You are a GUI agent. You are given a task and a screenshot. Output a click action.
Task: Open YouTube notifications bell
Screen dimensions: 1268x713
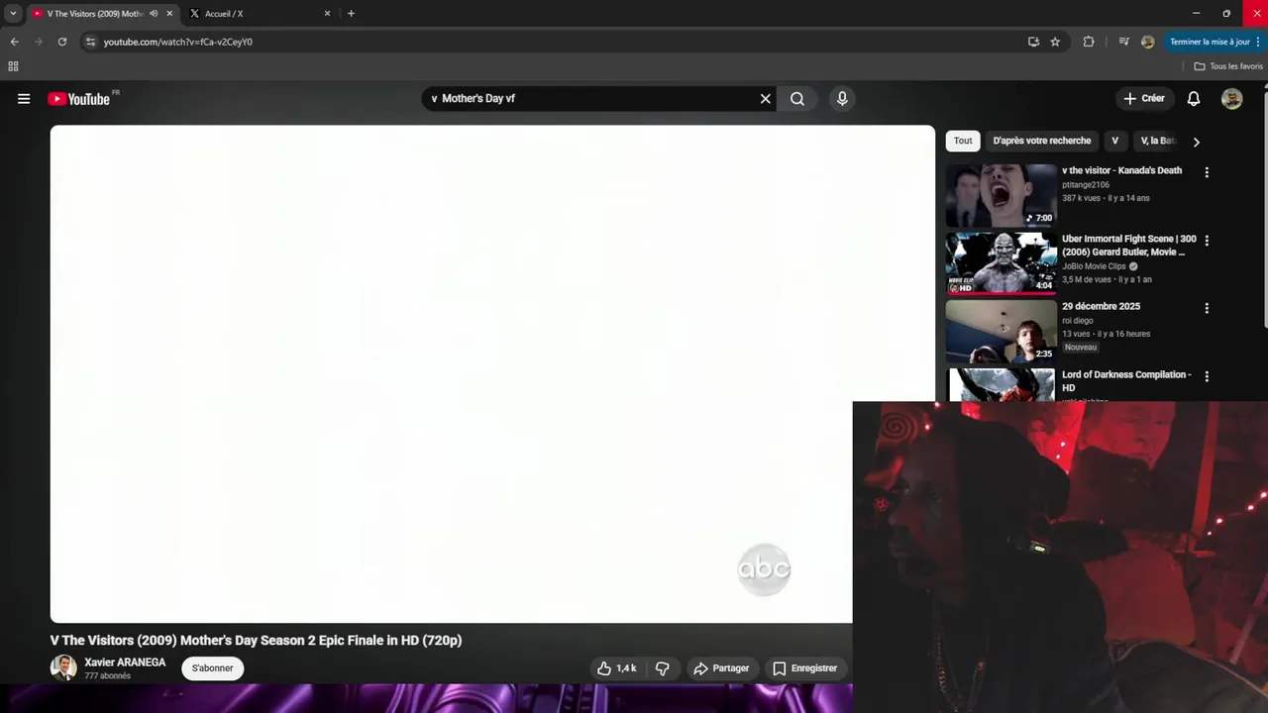(1194, 98)
